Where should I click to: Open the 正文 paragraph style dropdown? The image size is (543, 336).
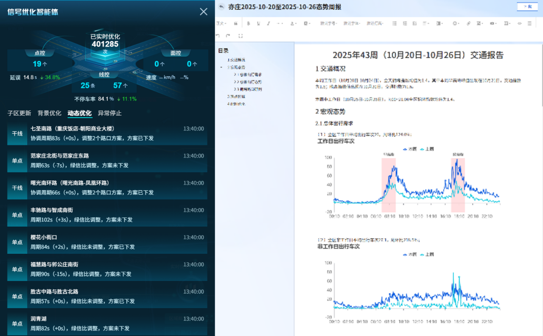coord(221,23)
